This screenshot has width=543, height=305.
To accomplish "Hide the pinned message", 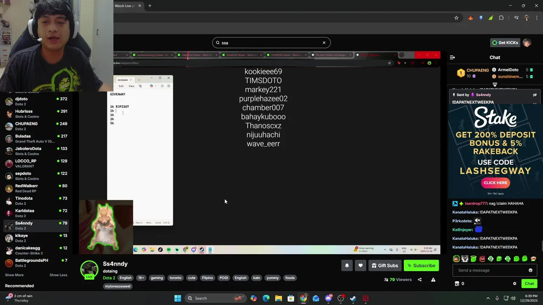I will tap(535, 95).
